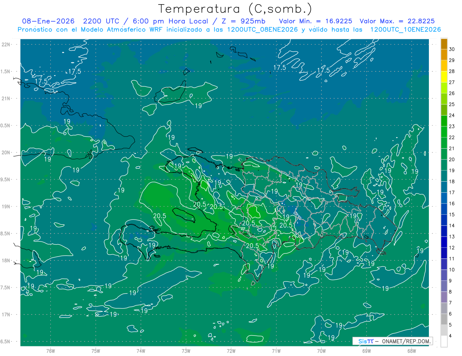The height and width of the screenshot is (356, 462).
Task: Click the white bottom segment of color scale
Action: pos(444,341)
